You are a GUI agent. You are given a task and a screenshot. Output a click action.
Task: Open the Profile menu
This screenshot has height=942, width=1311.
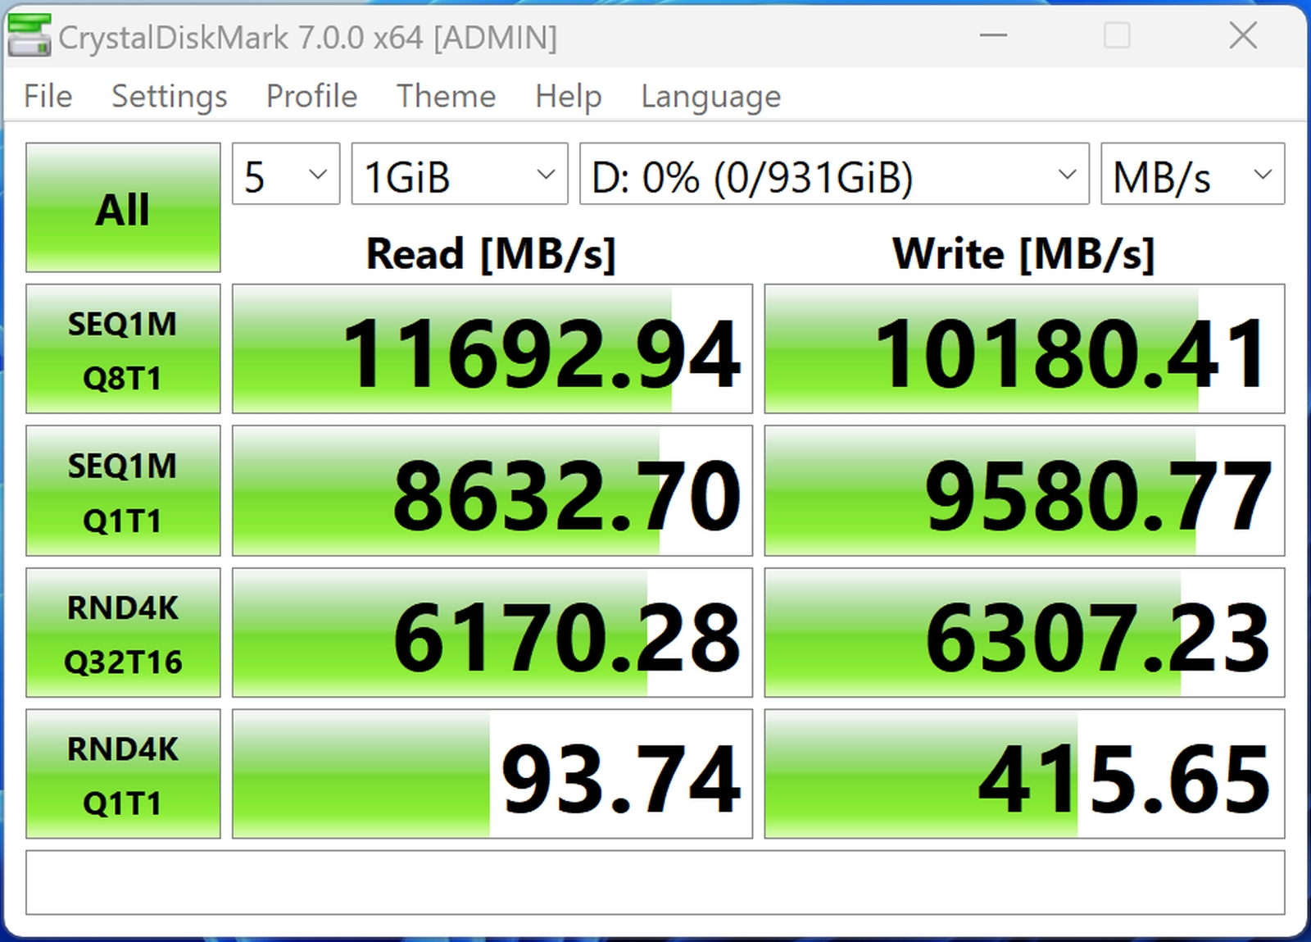[312, 97]
